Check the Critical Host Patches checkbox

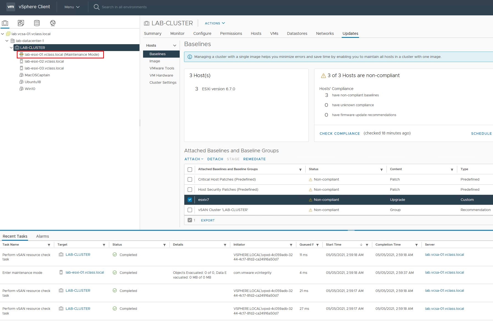click(x=190, y=179)
